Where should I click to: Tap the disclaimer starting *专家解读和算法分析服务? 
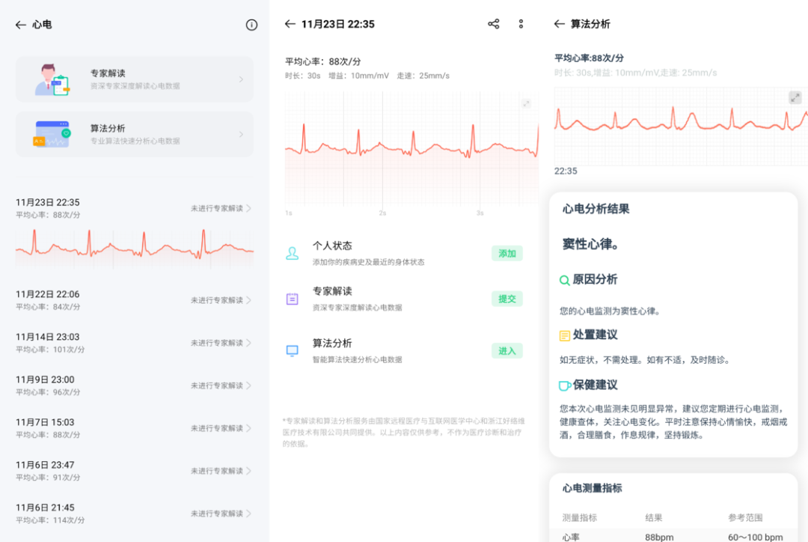403,432
